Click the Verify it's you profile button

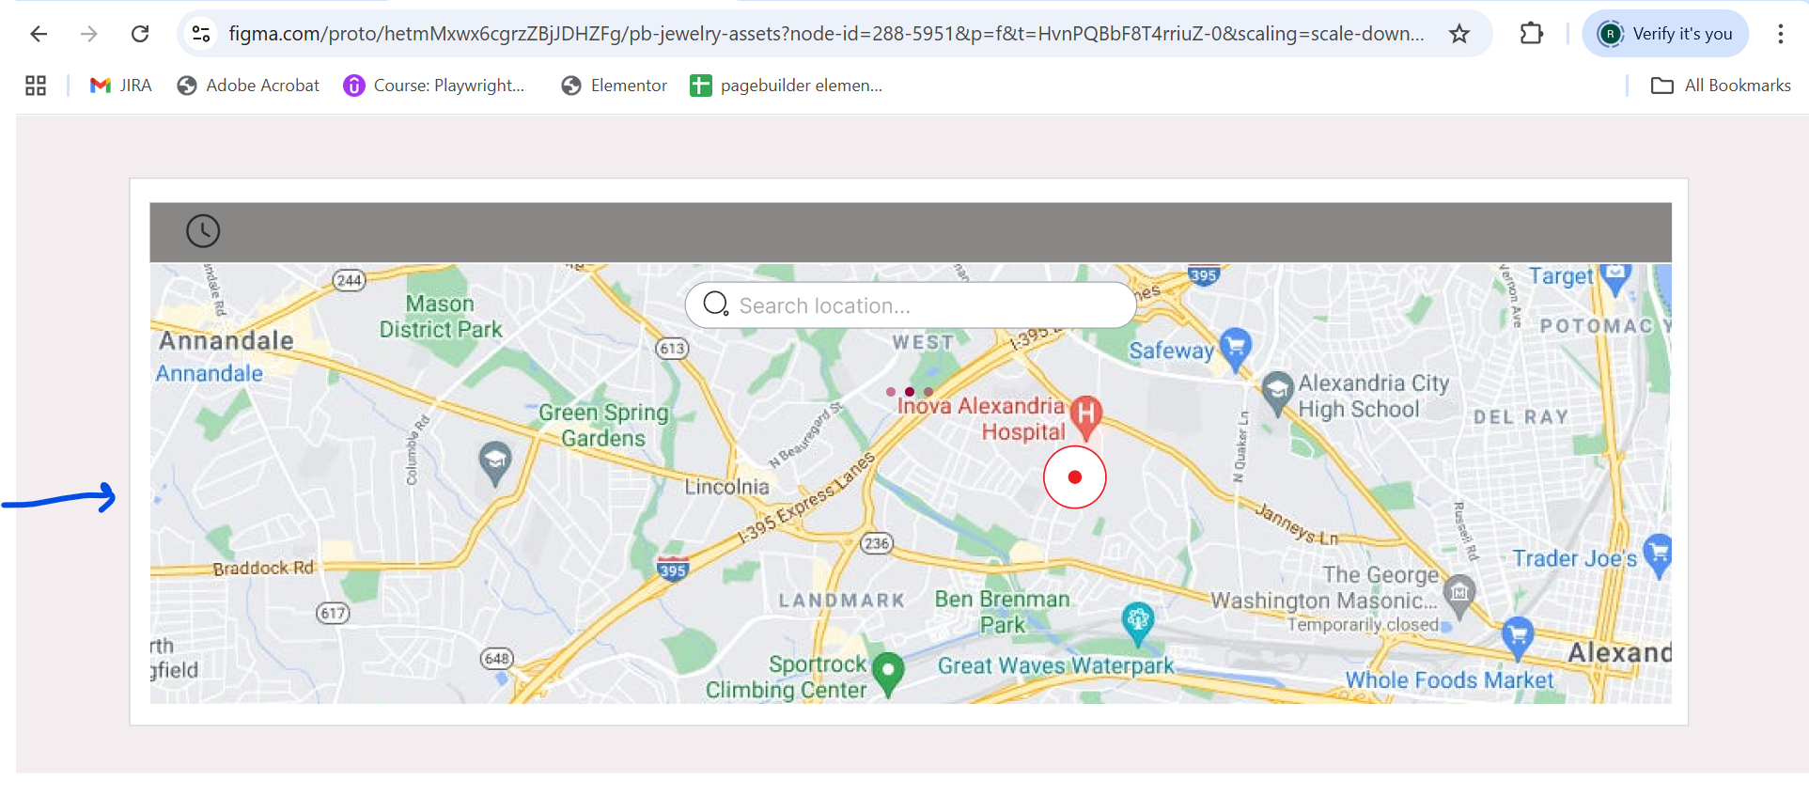pyautogui.click(x=1665, y=34)
